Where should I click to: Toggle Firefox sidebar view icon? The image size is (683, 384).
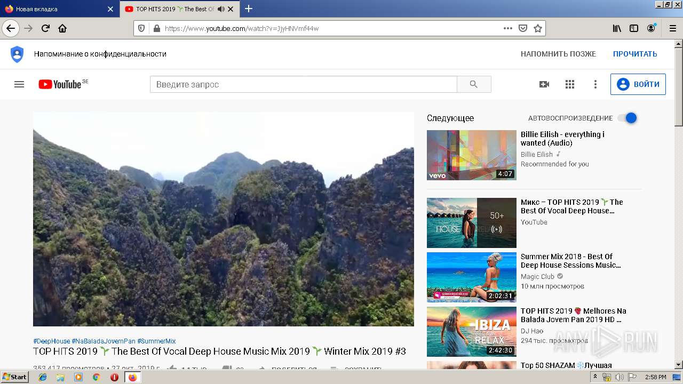coord(634,28)
